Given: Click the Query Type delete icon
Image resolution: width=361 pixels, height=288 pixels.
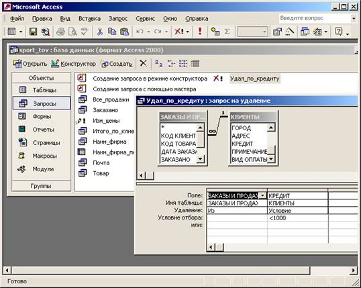Looking at the screenshot, I should (179, 32).
